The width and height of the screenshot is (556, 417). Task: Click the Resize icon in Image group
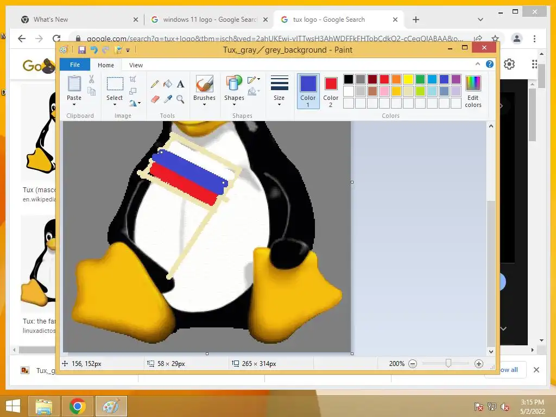(x=132, y=91)
